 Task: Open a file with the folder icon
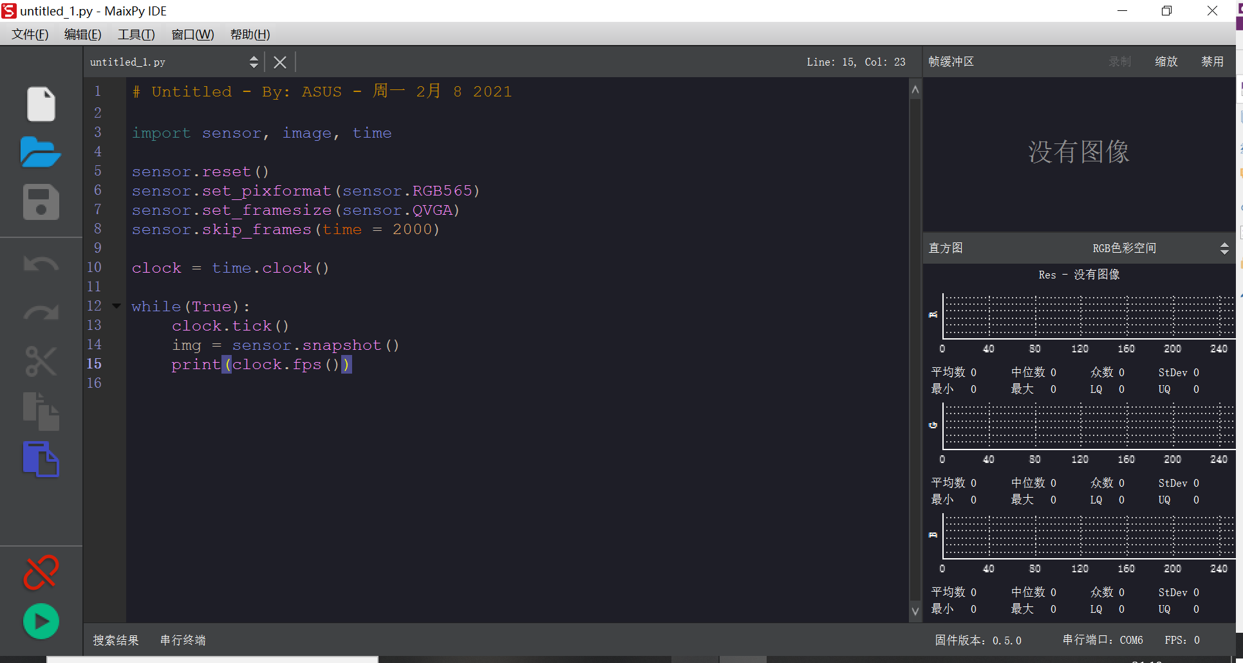pos(41,152)
